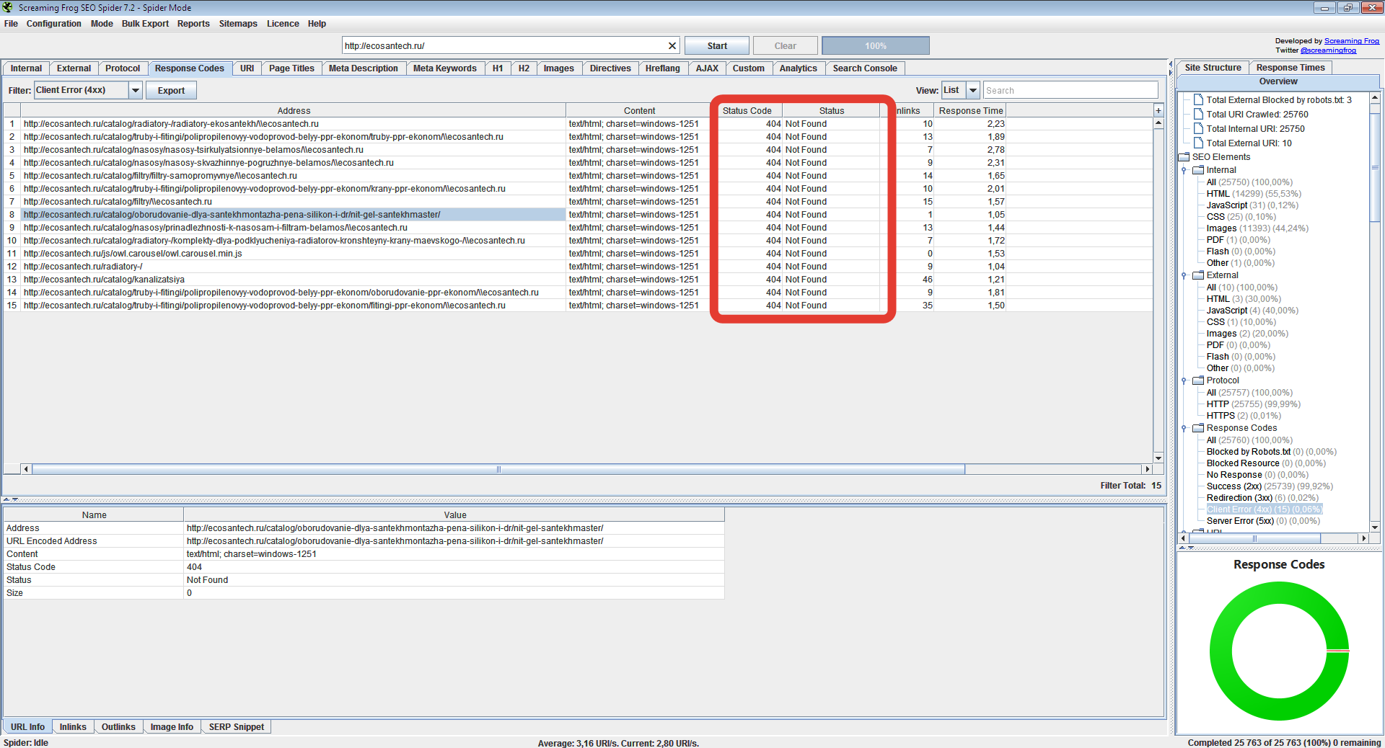Open the Outlinks bottom tab
Screen dimensions: 1385x748
pyautogui.click(x=118, y=727)
